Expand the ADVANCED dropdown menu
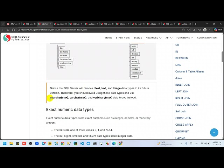Viewport: 224px width, 168px height. click(154, 38)
